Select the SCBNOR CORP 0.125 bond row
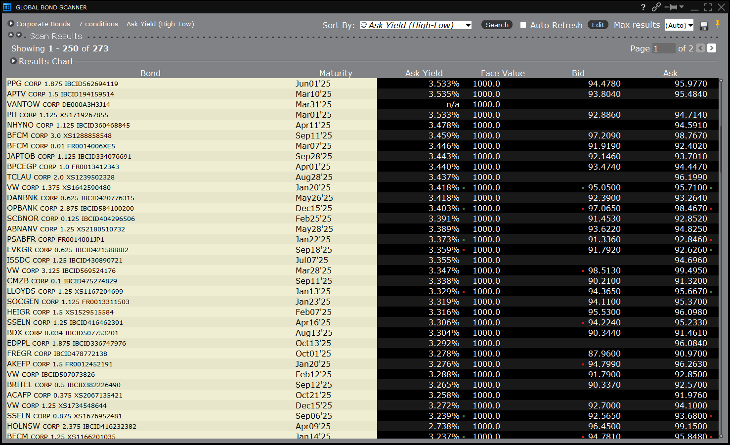 (x=362, y=219)
